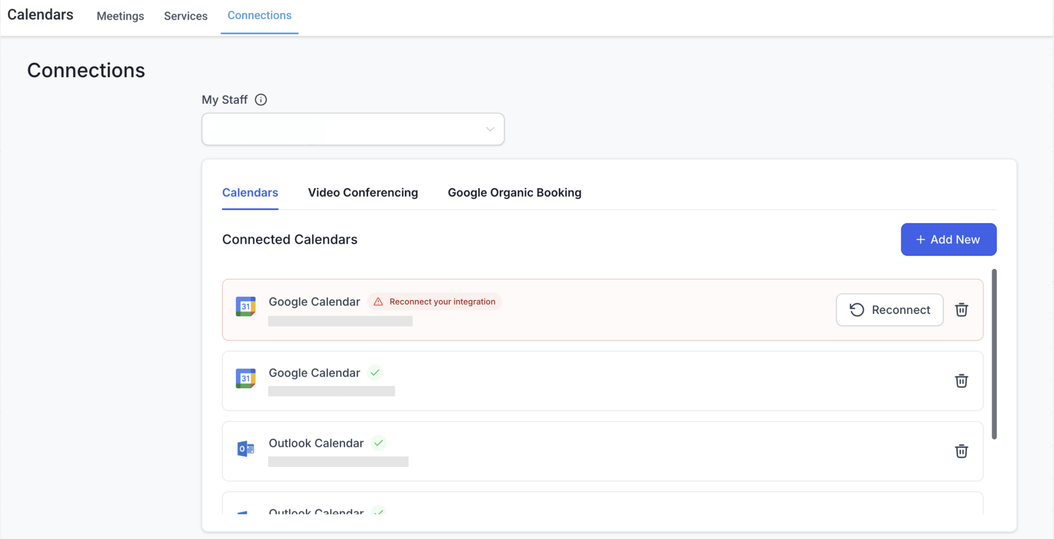Click green checkmark beside Google Calendar
The width and height of the screenshot is (1054, 539).
[375, 373]
